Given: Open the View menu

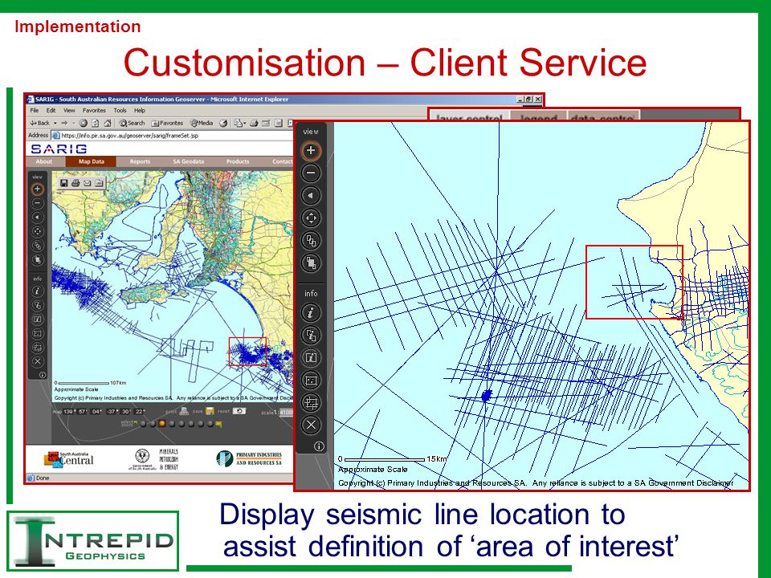Looking at the screenshot, I should 69,111.
